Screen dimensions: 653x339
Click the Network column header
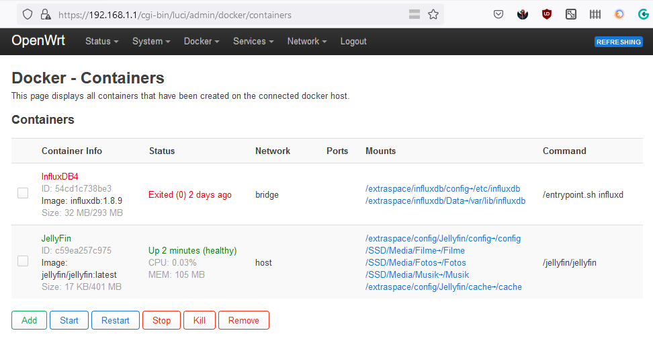pos(273,151)
